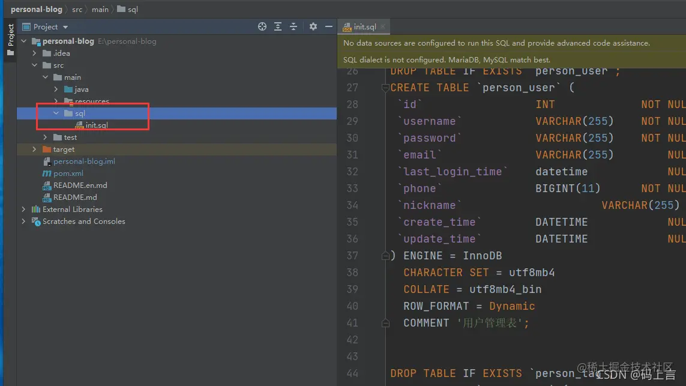686x386 pixels.
Task: Click the Locate/Select Opened File crosshair icon
Action: (262, 26)
